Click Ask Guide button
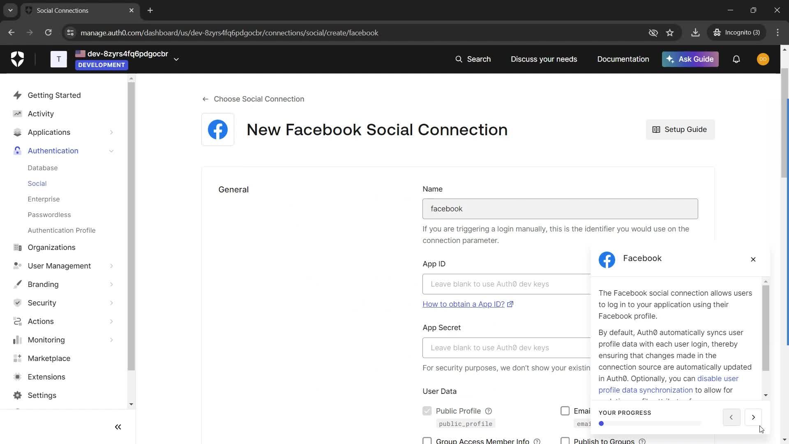Image resolution: width=789 pixels, height=444 pixels. pyautogui.click(x=690, y=59)
